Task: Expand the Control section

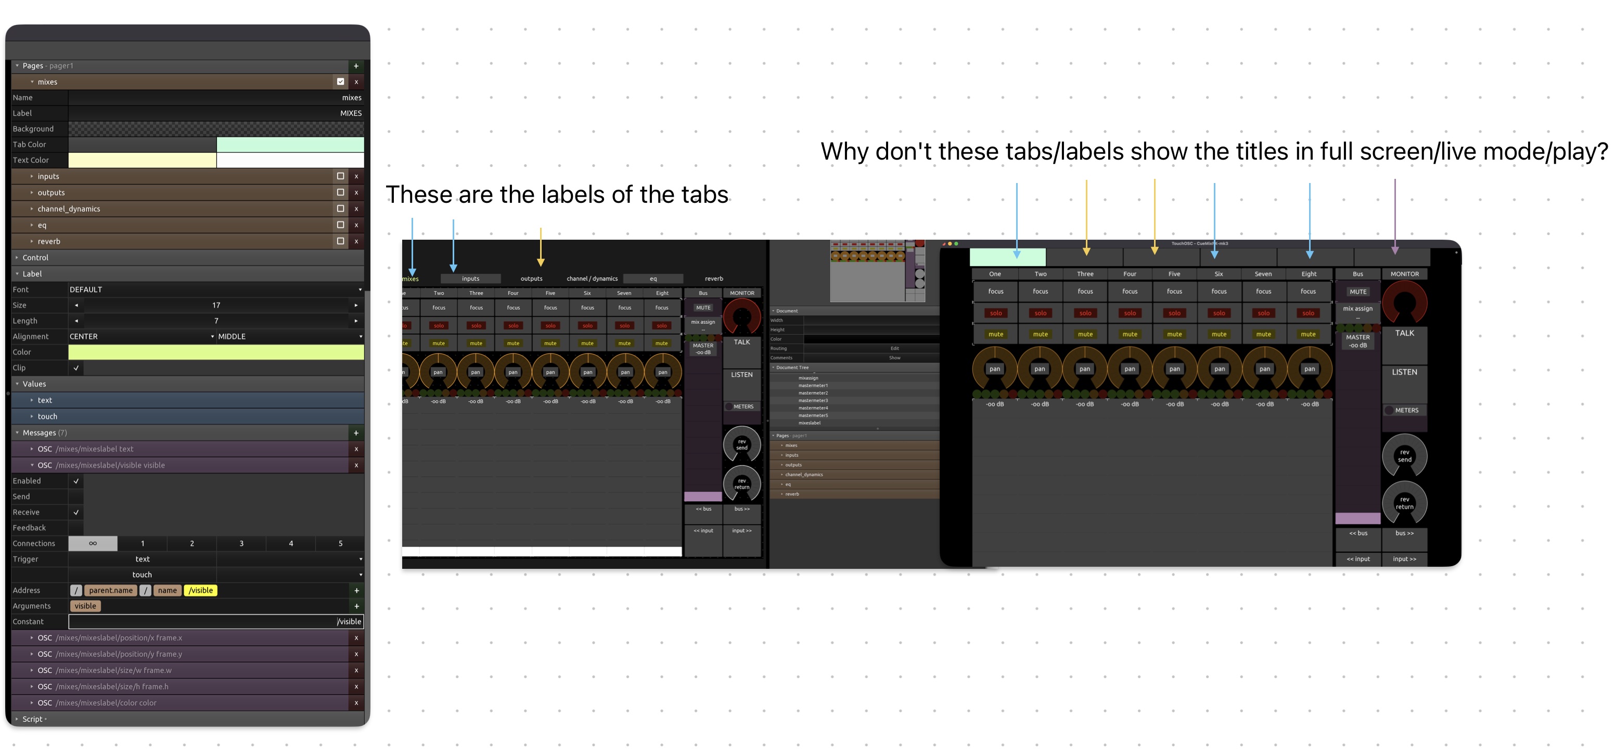Action: [x=17, y=258]
